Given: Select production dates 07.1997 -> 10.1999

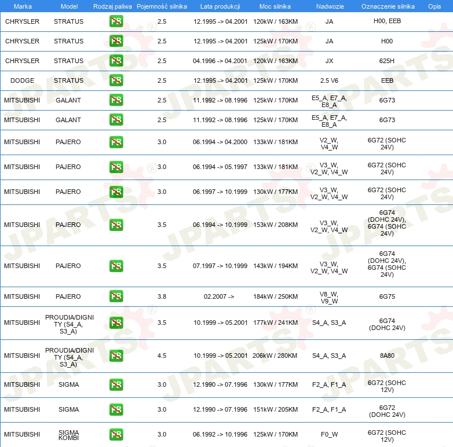Looking at the screenshot, I should pos(220,266).
